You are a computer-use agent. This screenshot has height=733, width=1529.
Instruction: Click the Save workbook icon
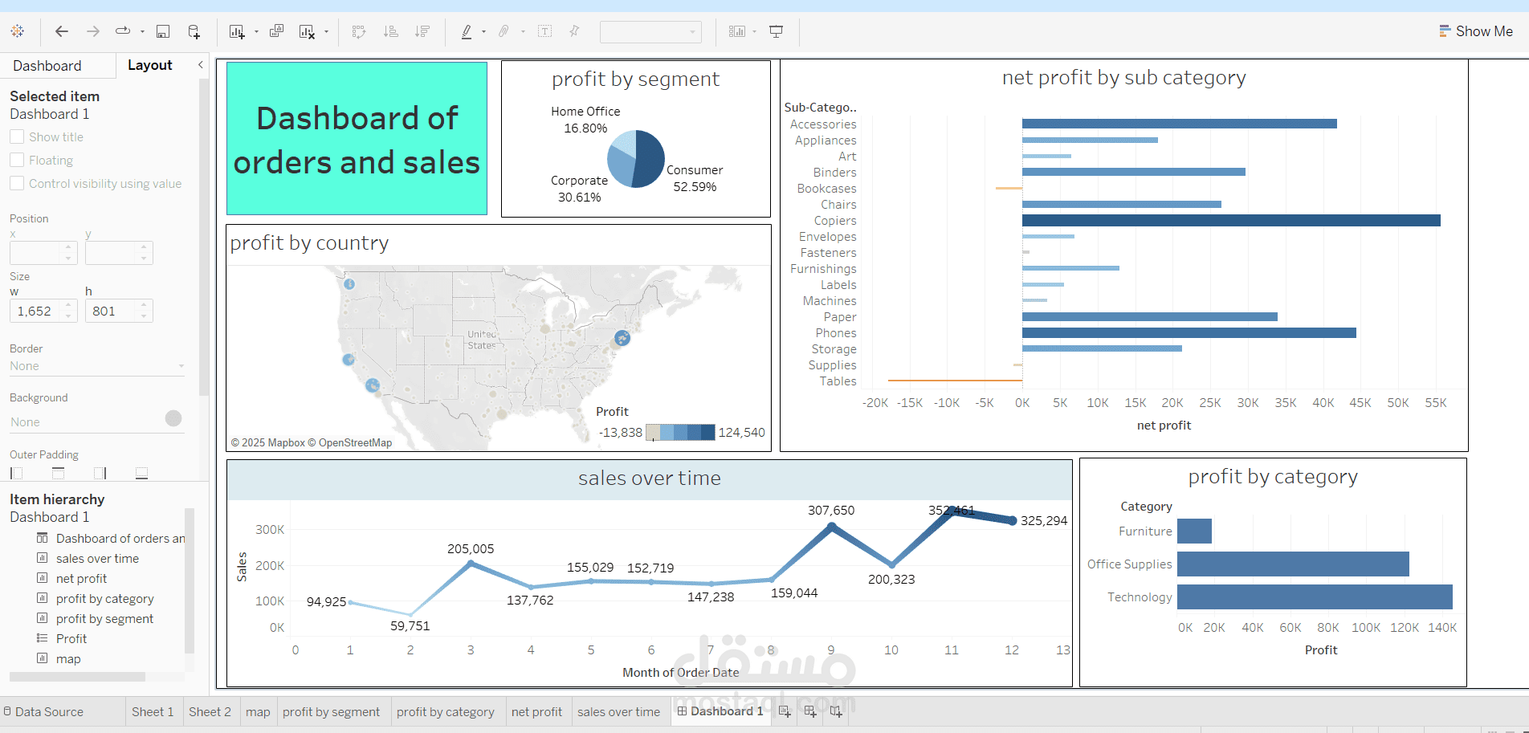pos(163,31)
